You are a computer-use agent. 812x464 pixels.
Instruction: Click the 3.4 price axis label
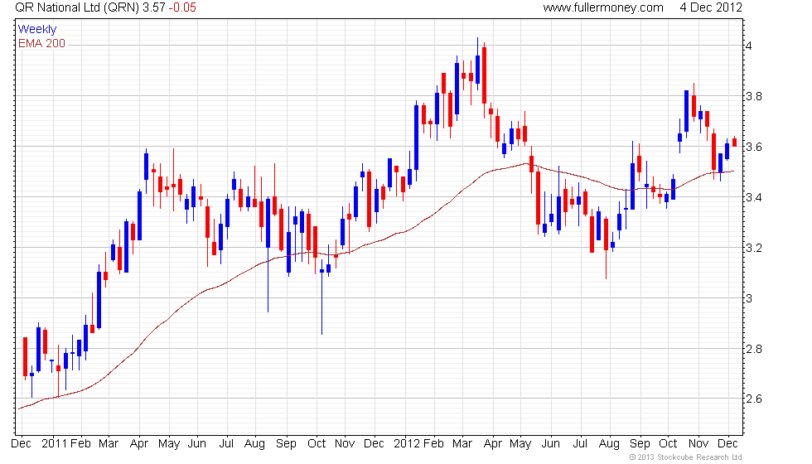point(753,197)
